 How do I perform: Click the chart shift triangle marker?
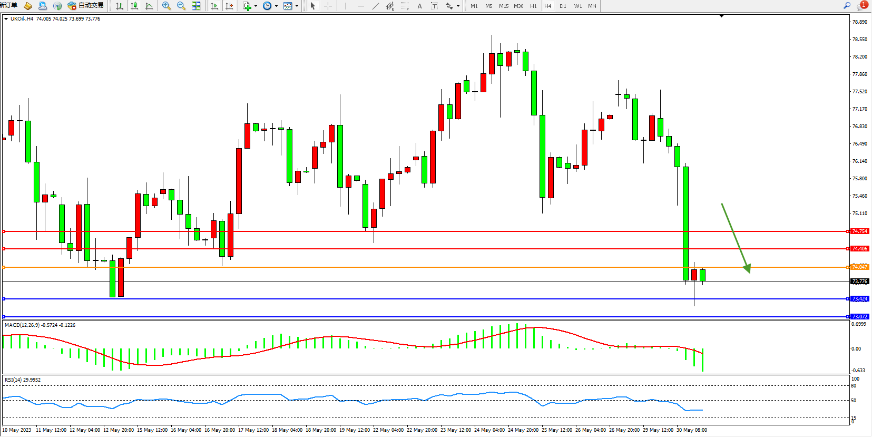pos(721,16)
